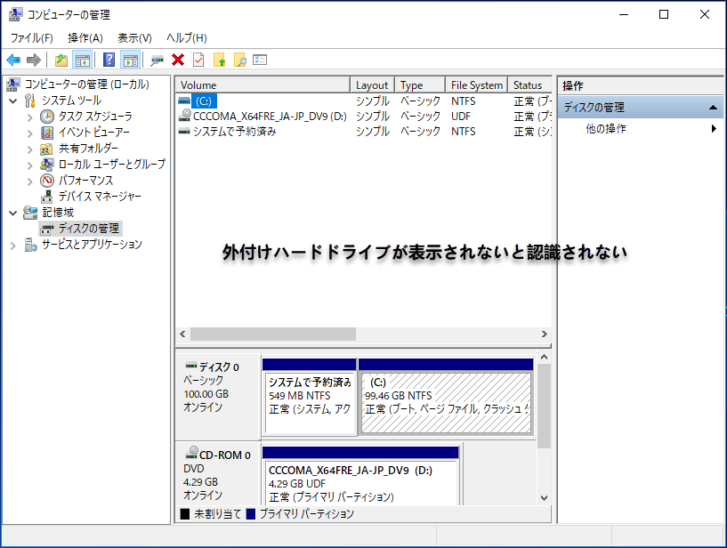Viewport: 727px width, 548px height.
Task: Toggle the console tree pane icon
Action: click(x=83, y=60)
